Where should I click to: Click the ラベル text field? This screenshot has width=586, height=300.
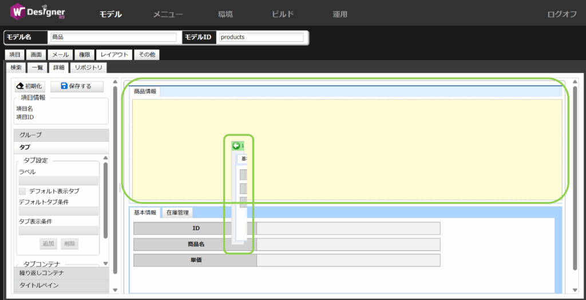pyautogui.click(x=58, y=181)
